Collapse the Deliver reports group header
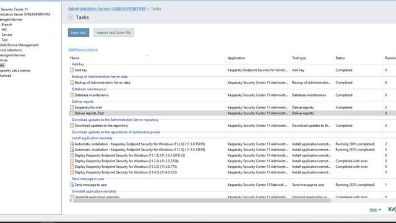 pos(82,102)
